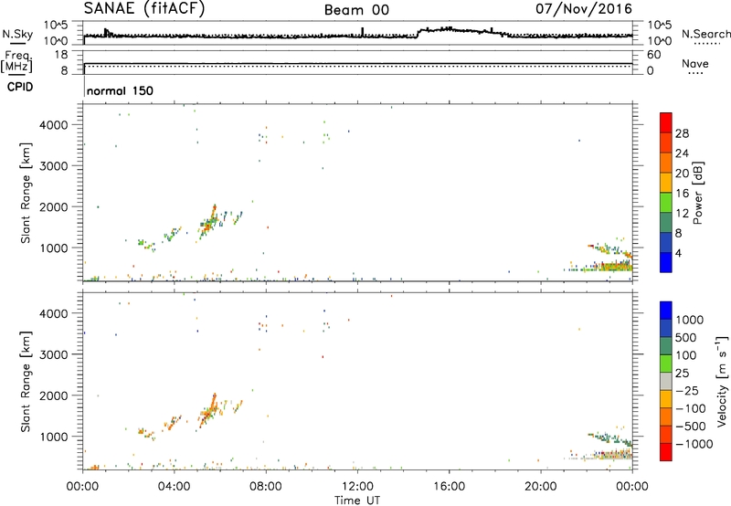Click the 18 tick on frequency axis

(60, 55)
